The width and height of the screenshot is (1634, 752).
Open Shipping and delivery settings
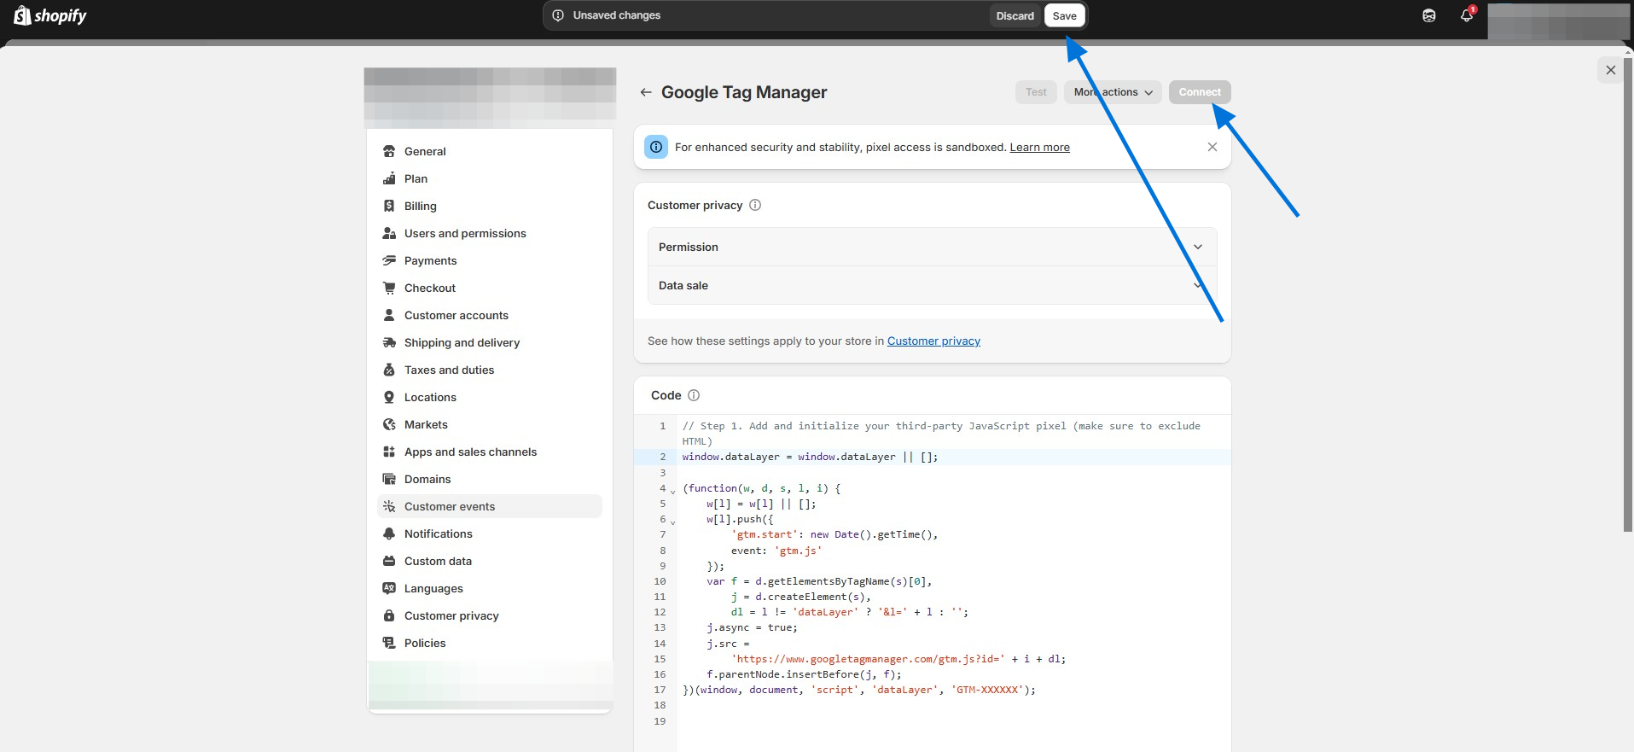click(x=490, y=342)
